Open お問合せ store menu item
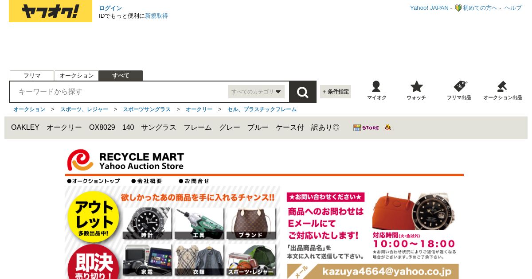Image resolution: width=532 pixels, height=279 pixels. pyautogui.click(x=194, y=181)
